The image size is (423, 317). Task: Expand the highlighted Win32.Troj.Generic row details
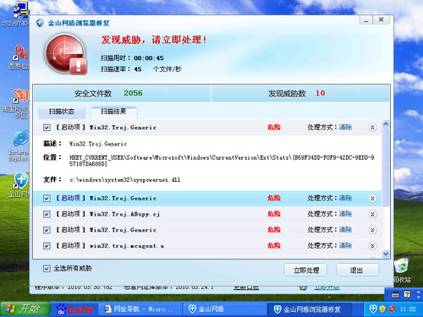click(x=372, y=199)
